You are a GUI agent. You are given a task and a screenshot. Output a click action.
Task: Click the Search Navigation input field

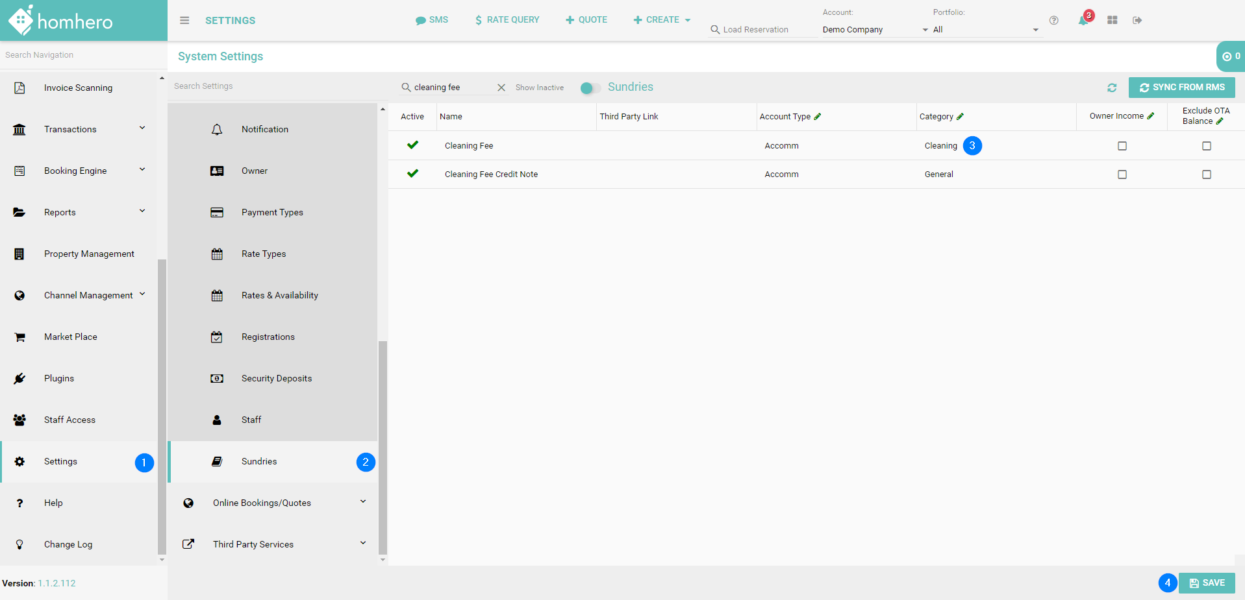(x=78, y=55)
